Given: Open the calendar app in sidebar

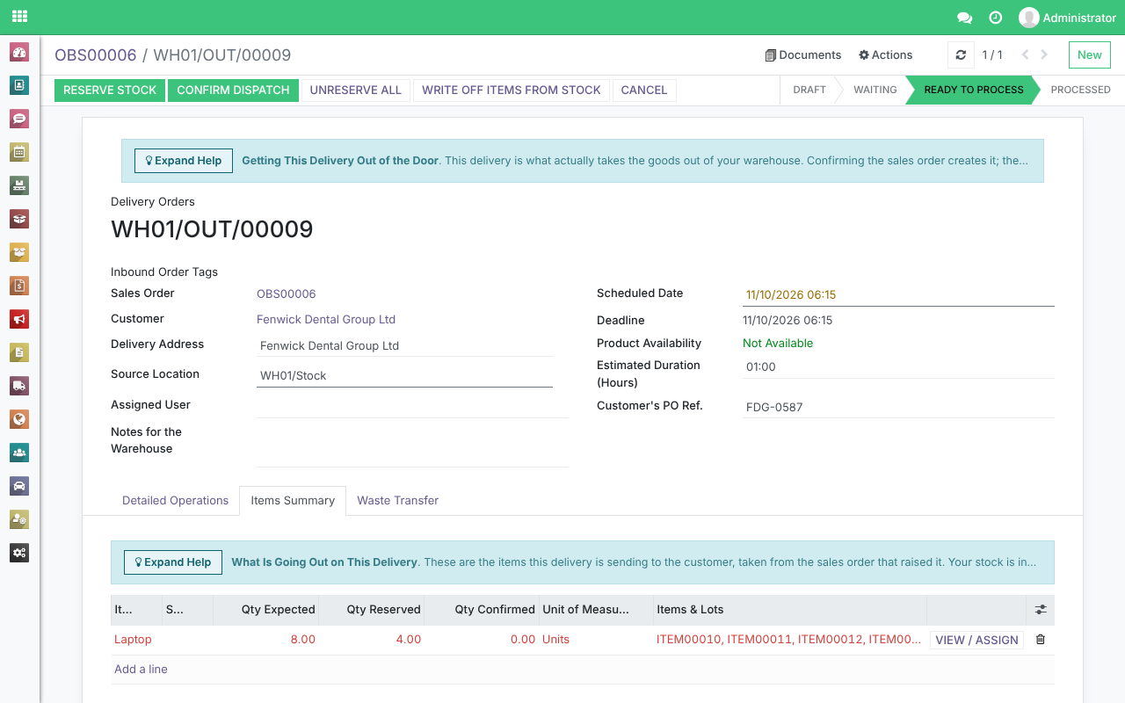Looking at the screenshot, I should tap(19, 152).
